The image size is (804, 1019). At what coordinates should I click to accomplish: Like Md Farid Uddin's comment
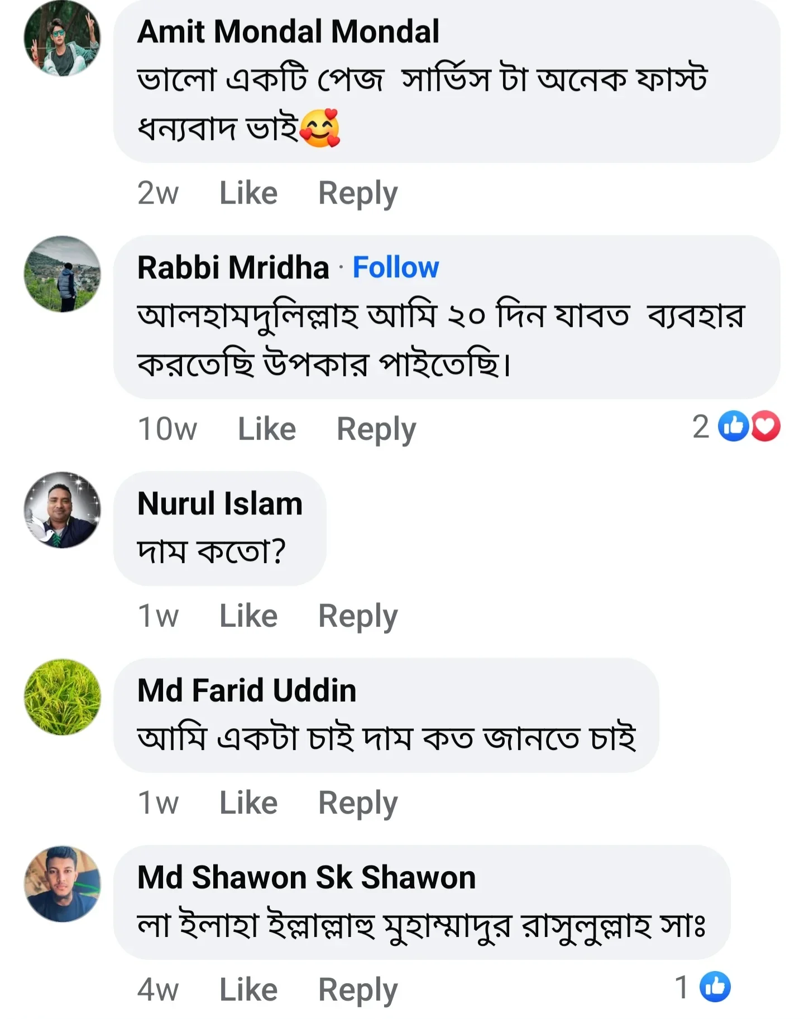tap(248, 801)
